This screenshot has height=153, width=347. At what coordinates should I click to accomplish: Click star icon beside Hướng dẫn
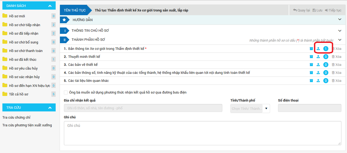(64, 19)
